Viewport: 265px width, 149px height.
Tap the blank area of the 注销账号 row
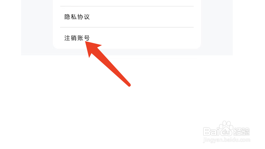tap(142, 38)
